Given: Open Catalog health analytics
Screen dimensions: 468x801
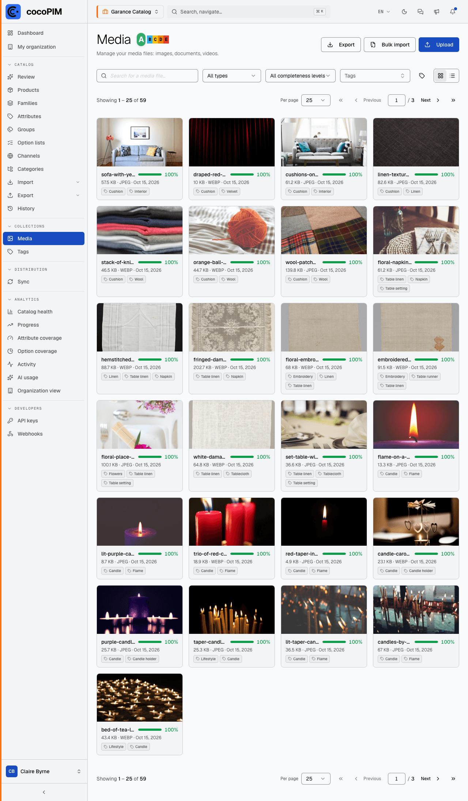Looking at the screenshot, I should point(44,312).
